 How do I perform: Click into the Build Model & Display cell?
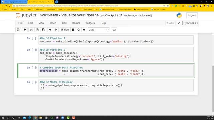116,85
